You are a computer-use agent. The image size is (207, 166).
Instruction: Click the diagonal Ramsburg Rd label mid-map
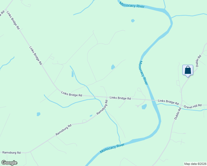point(63,130)
